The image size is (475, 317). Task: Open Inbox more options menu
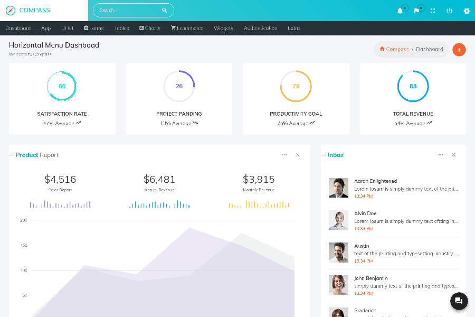tap(441, 155)
